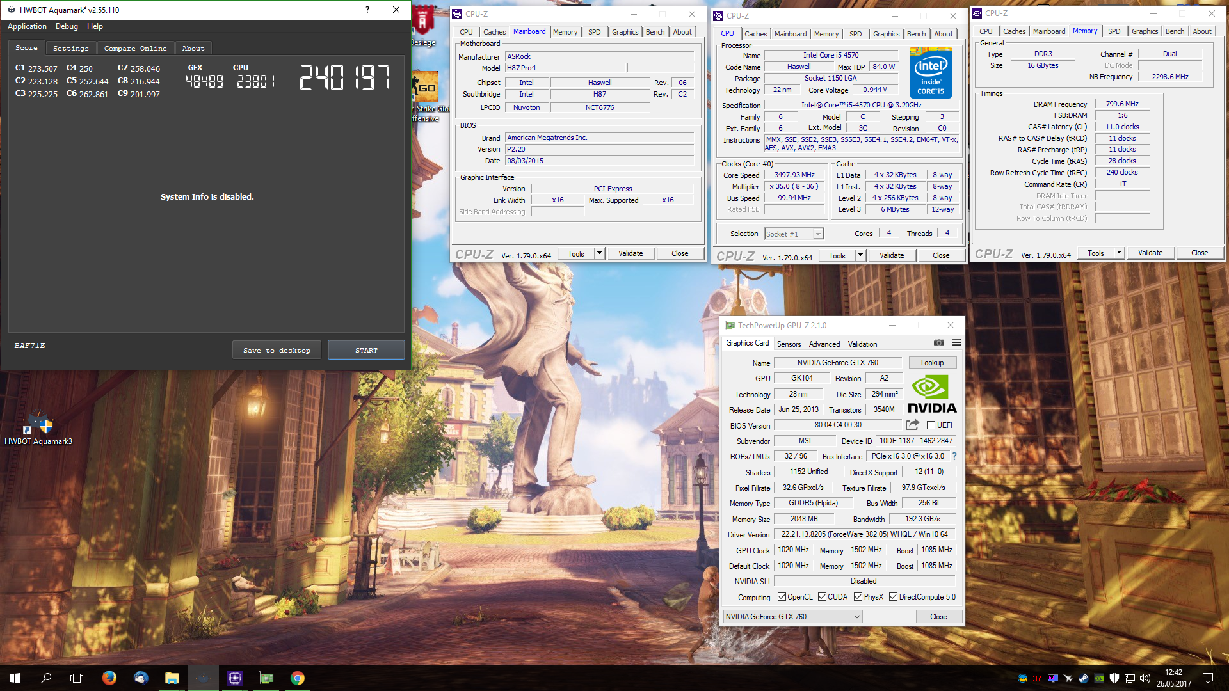Toggle the DirectCompute 5.0 checkbox
1229x691 pixels.
coord(893,597)
